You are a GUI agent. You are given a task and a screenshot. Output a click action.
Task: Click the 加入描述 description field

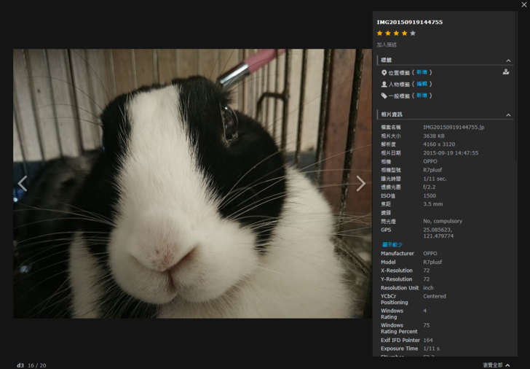(x=387, y=44)
